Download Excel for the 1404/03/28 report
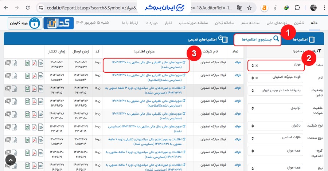The height and width of the screenshot is (171, 328). coord(28,114)
